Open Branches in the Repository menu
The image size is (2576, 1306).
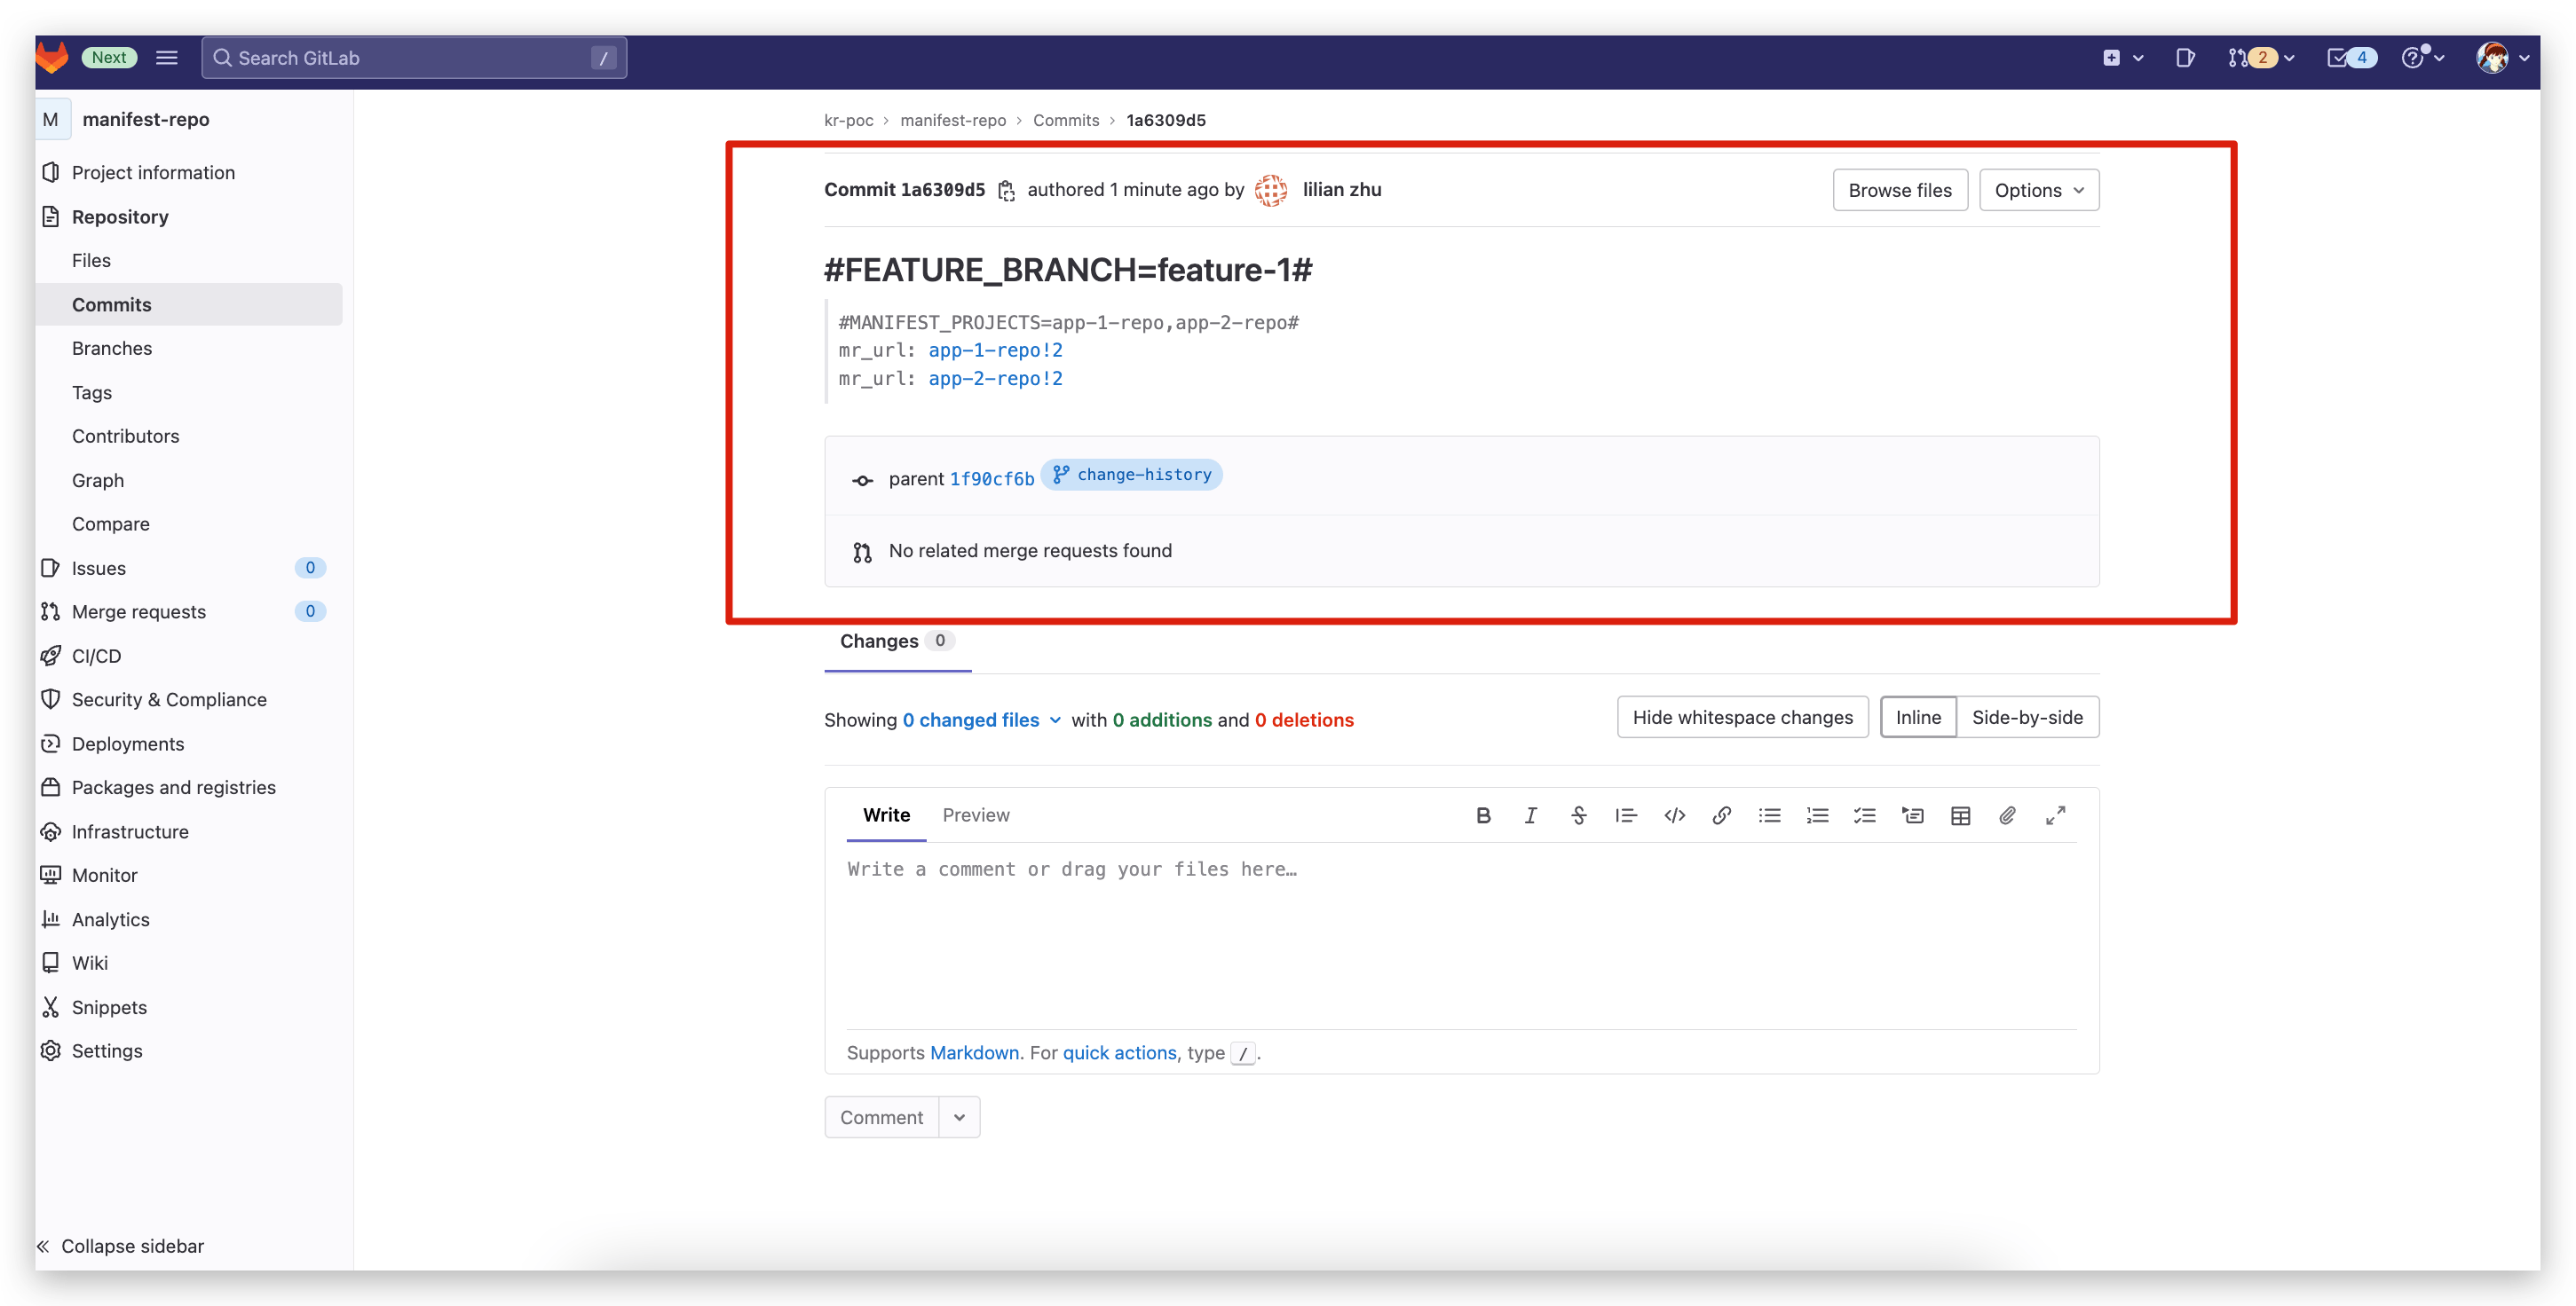tap(112, 348)
